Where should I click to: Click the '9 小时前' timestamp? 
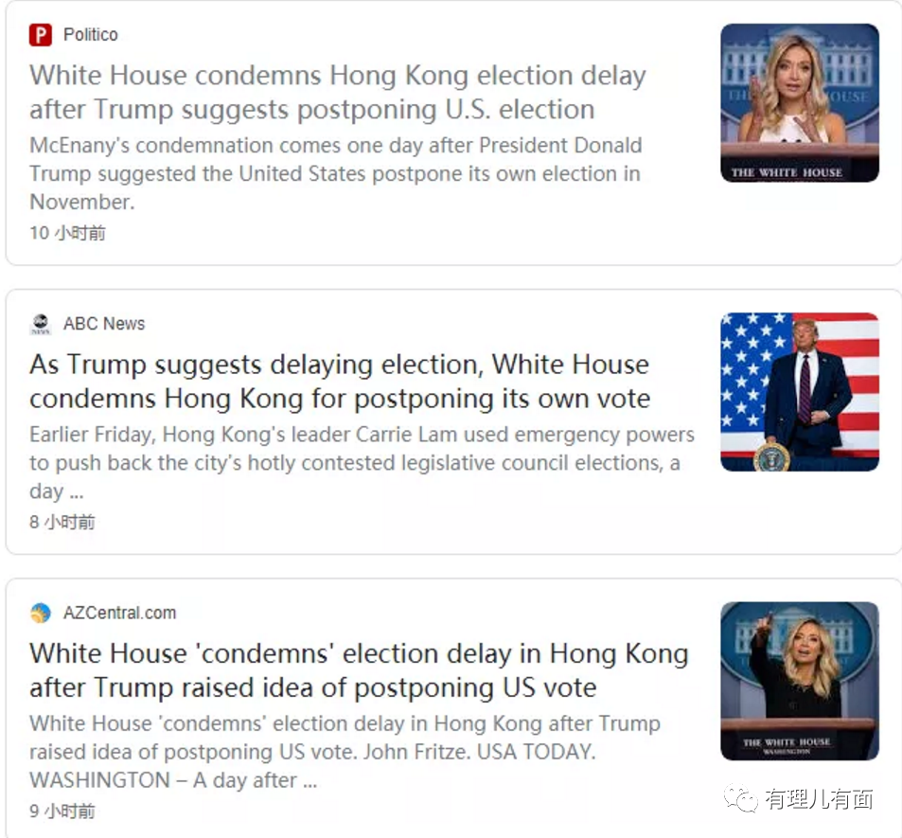tap(62, 811)
